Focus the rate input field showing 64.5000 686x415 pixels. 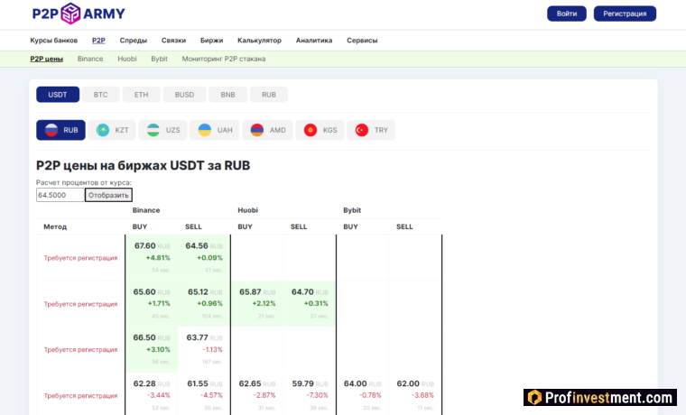point(60,195)
